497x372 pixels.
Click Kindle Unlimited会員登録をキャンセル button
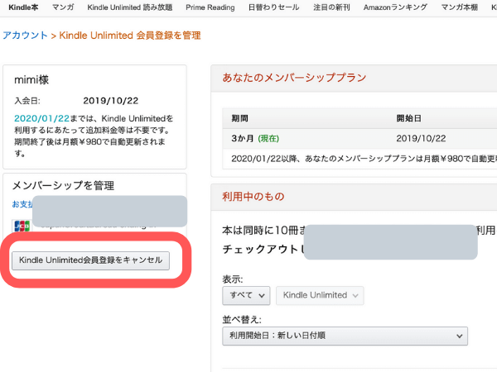[x=90, y=260]
